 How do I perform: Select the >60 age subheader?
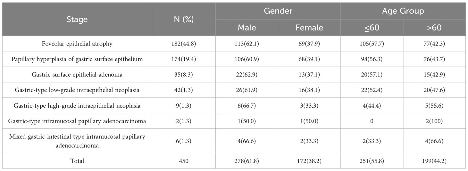pyautogui.click(x=434, y=28)
